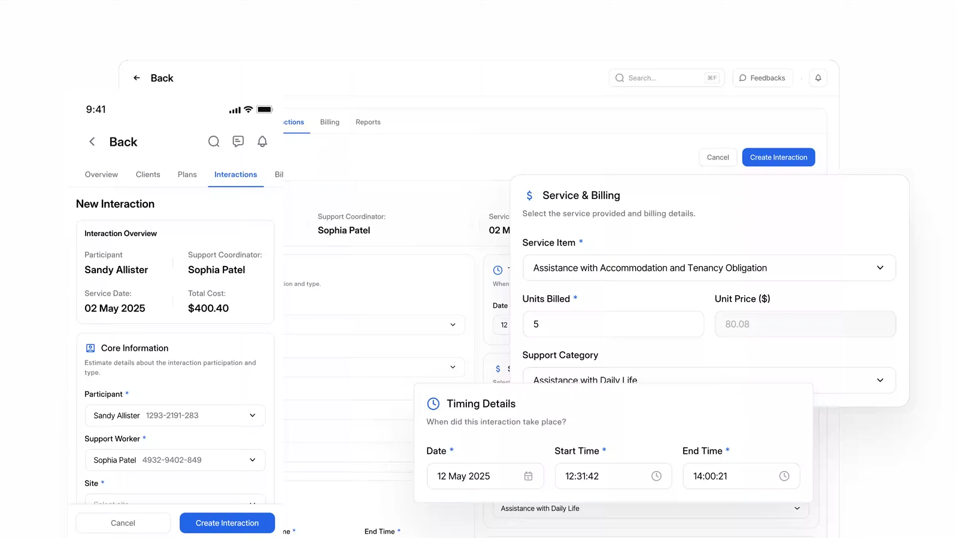The width and height of the screenshot is (958, 538).
Task: Click the Start Time clock icon
Action: tap(656, 476)
